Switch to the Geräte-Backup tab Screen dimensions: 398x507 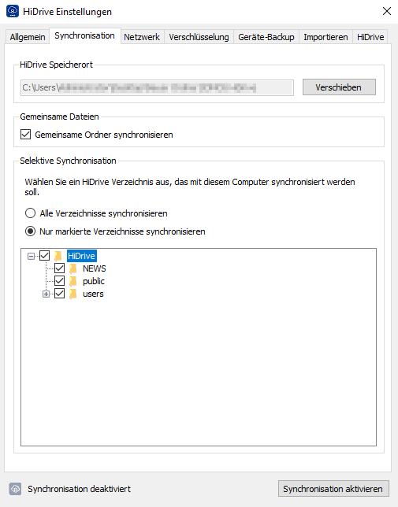[x=266, y=37]
